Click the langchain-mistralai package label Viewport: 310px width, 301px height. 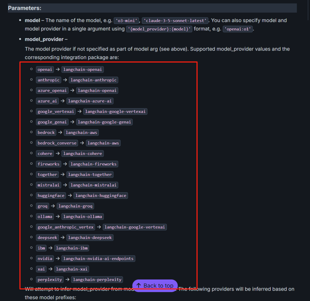click(93, 185)
